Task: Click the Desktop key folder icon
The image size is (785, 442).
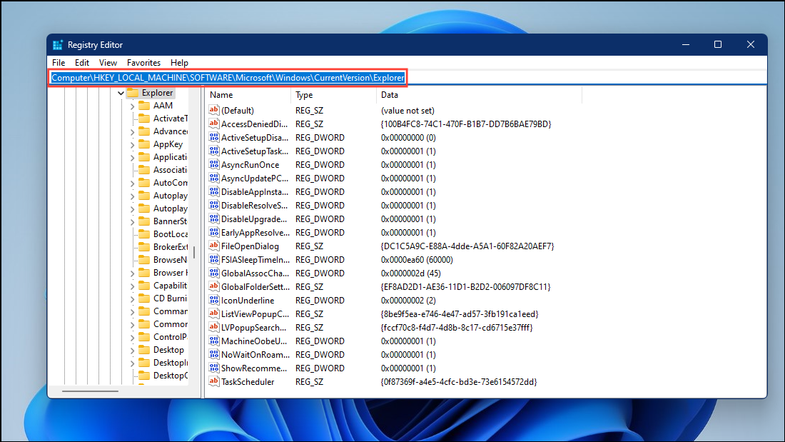Action: coord(143,349)
